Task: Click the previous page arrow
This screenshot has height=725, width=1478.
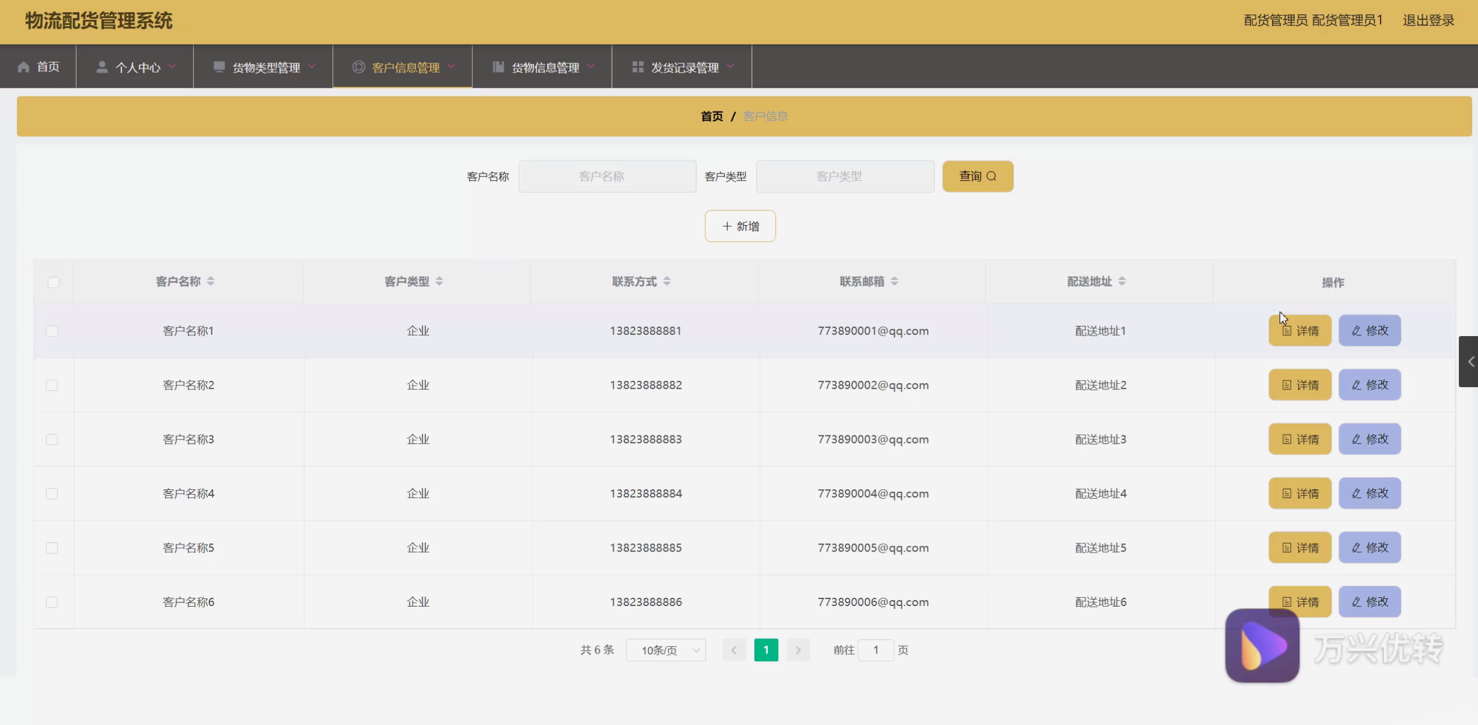Action: click(x=734, y=650)
